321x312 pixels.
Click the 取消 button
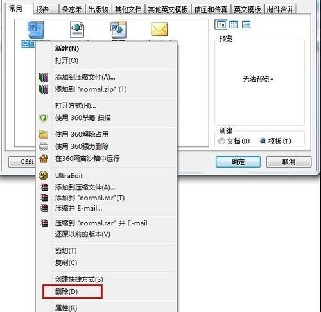(289, 162)
